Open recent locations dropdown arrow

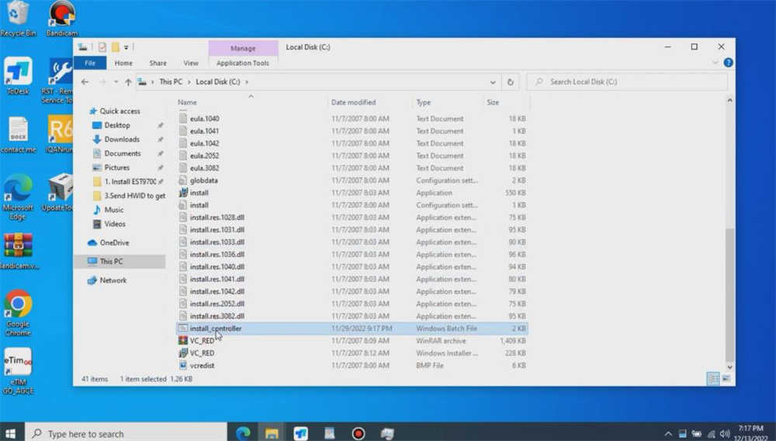click(x=116, y=82)
